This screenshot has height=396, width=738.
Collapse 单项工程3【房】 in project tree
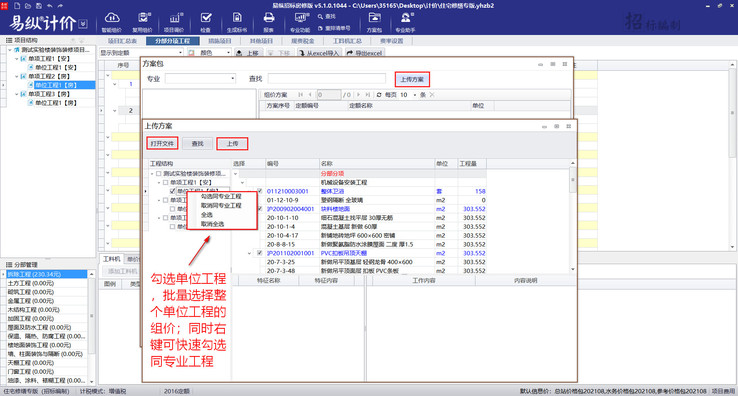click(17, 94)
